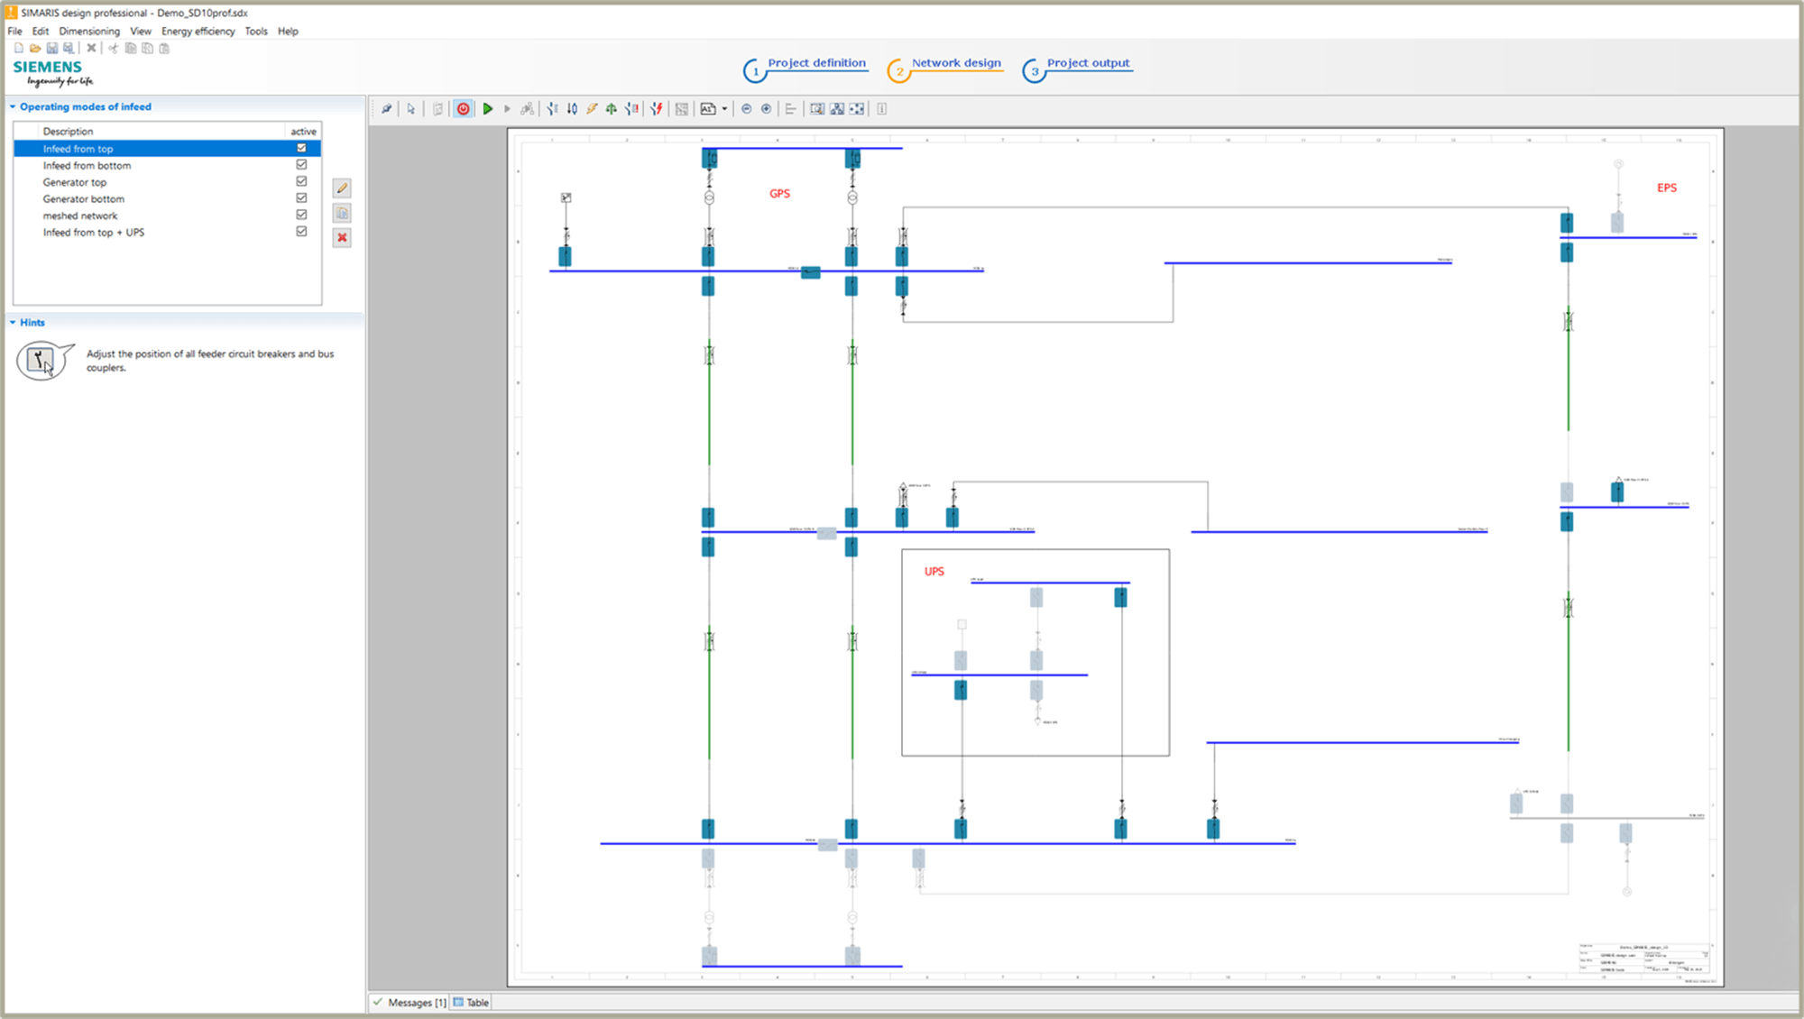Viewport: 1804px width, 1019px height.
Task: Switch to the Table tab at the bottom
Action: click(x=474, y=1002)
